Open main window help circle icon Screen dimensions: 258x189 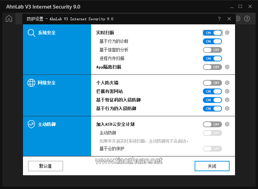[x=247, y=19]
